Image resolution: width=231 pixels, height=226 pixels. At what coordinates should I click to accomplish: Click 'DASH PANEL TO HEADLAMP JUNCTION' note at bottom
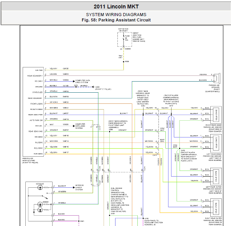(153, 223)
